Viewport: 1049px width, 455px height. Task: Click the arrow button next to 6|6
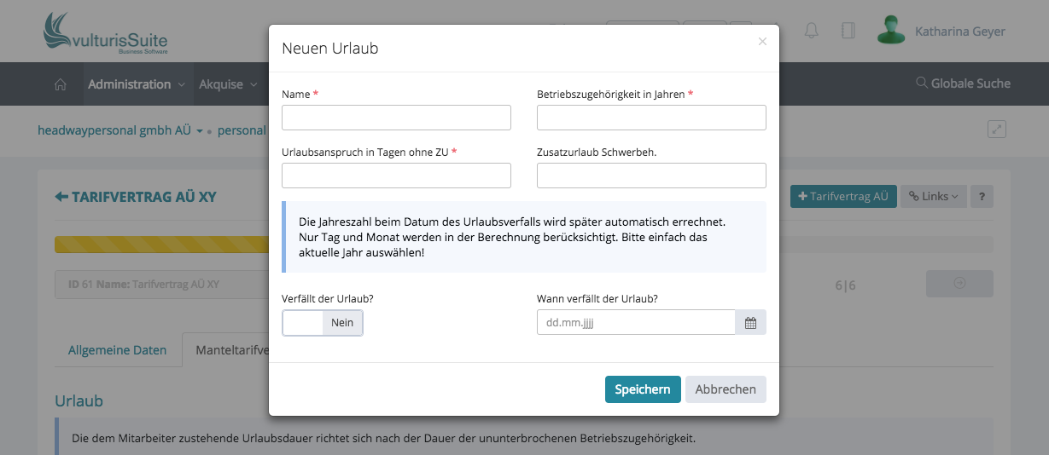959,284
